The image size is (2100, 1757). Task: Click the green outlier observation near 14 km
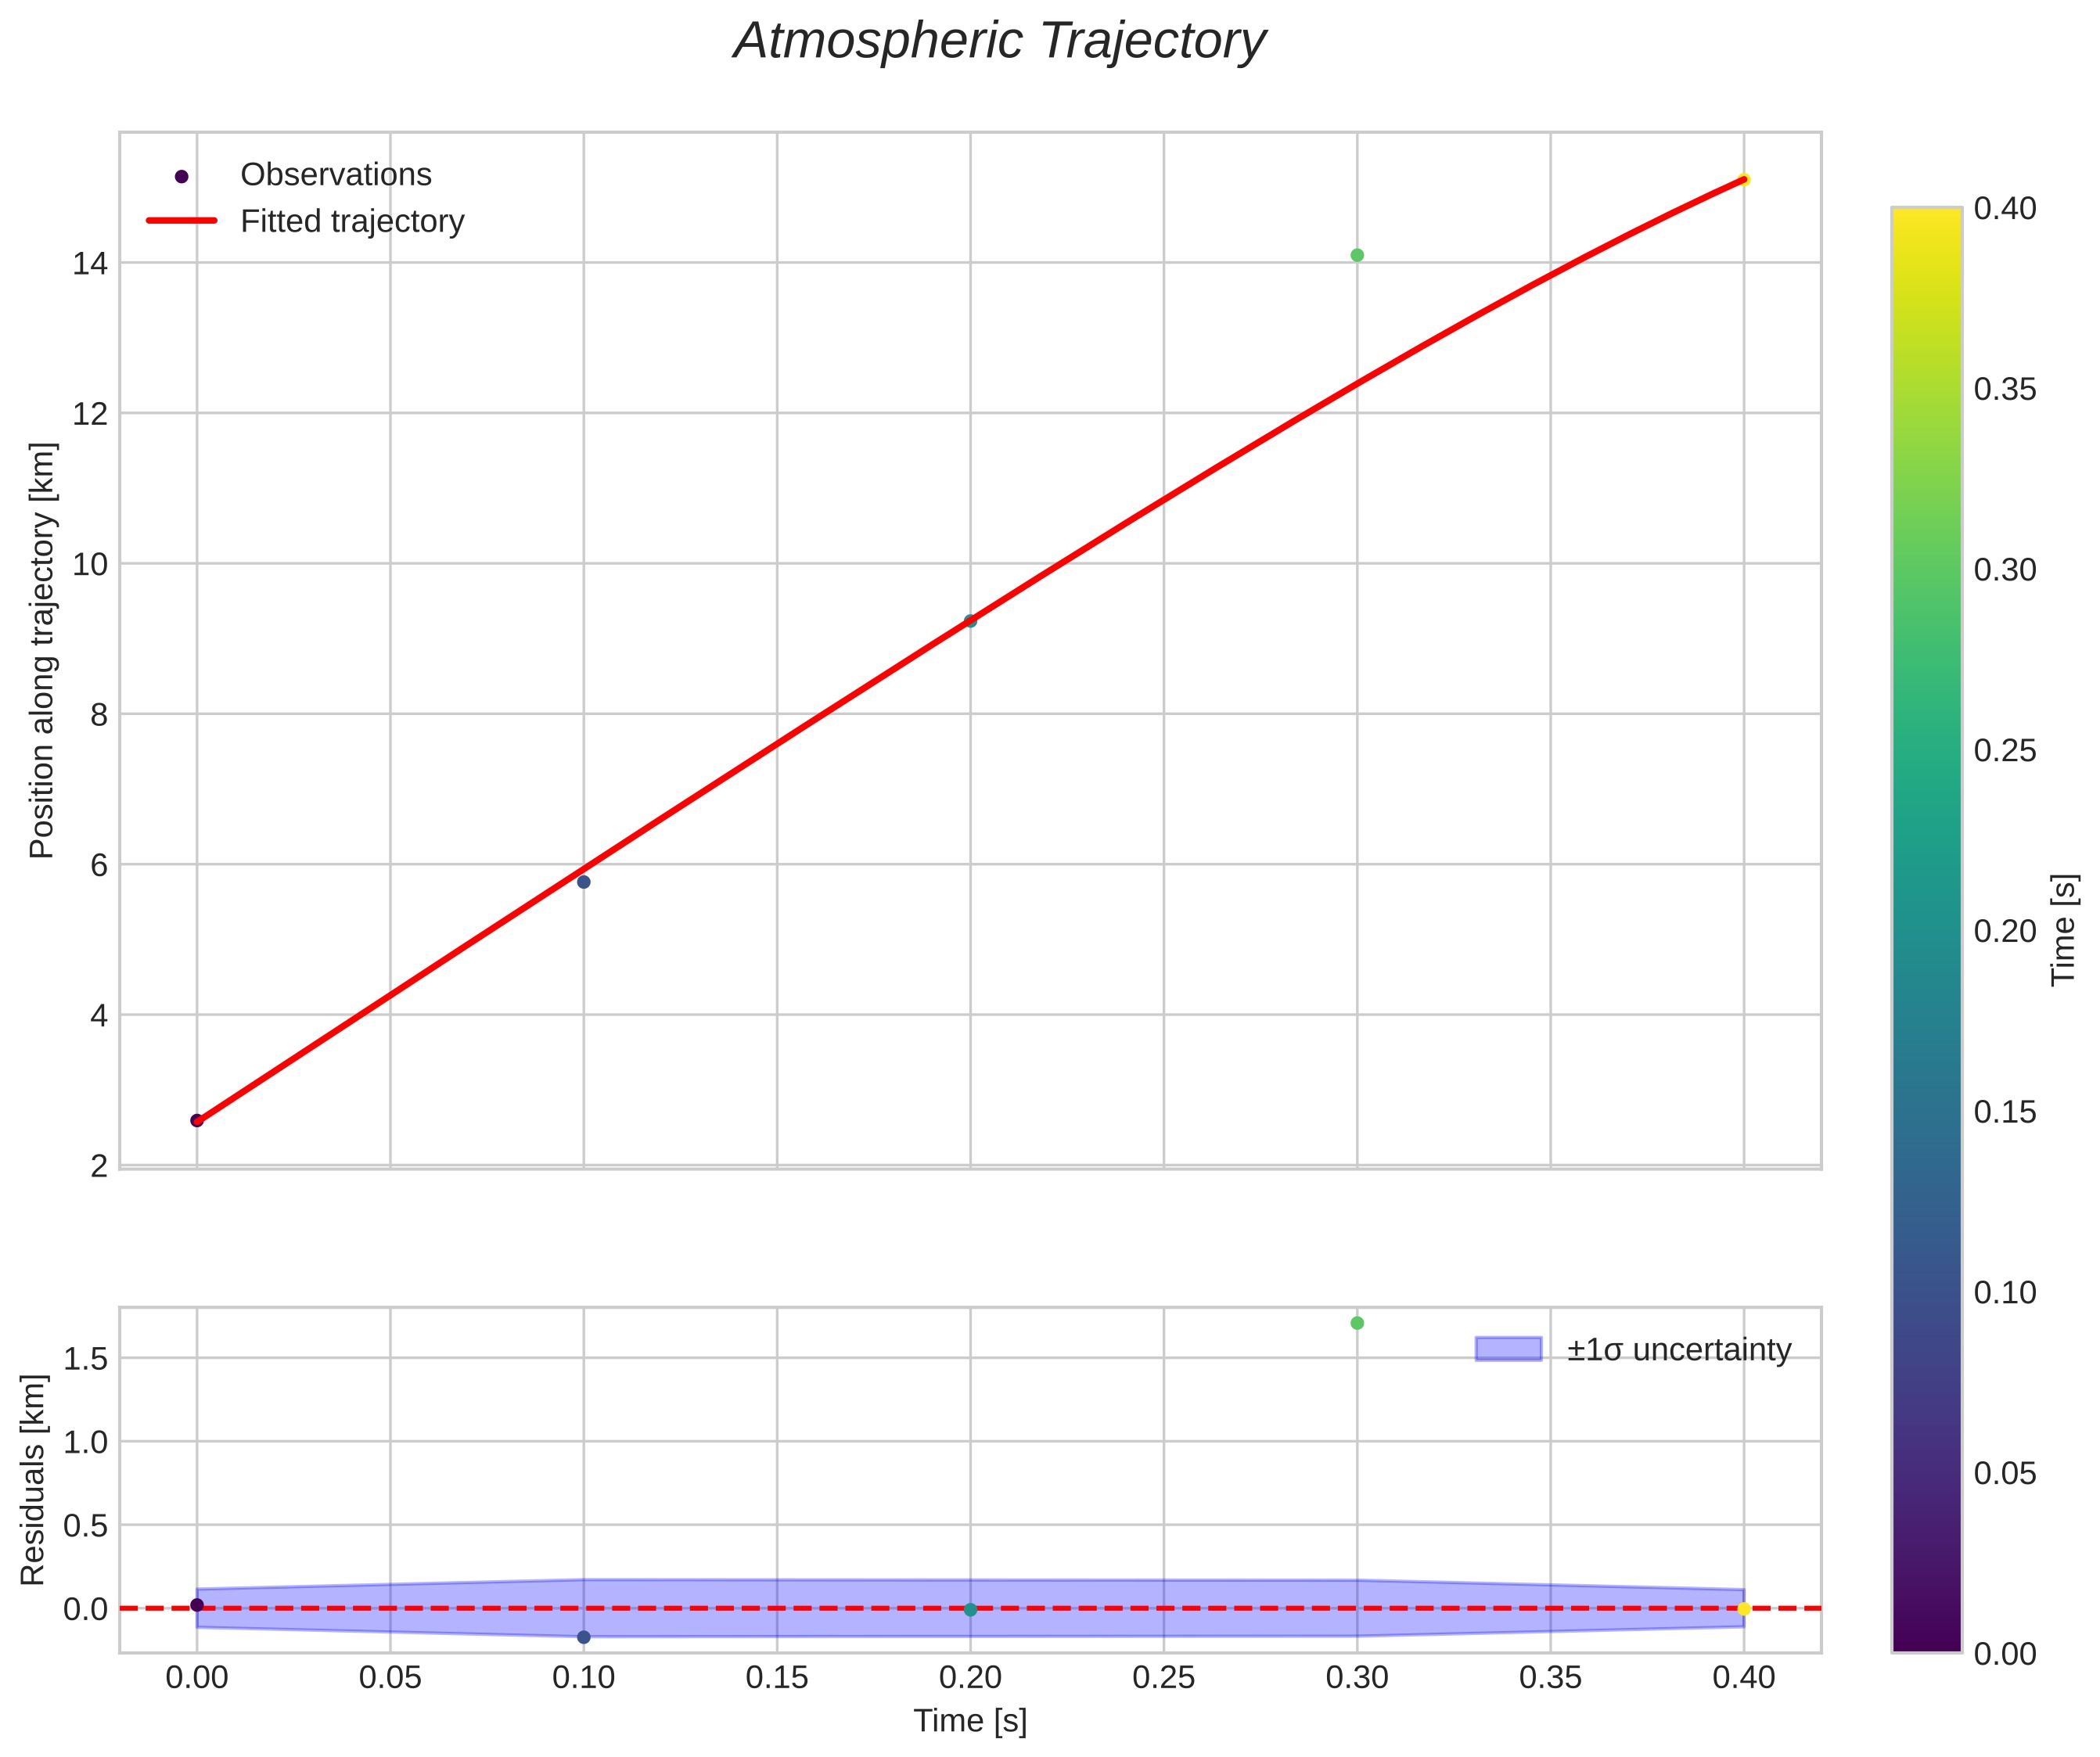[x=1357, y=255]
